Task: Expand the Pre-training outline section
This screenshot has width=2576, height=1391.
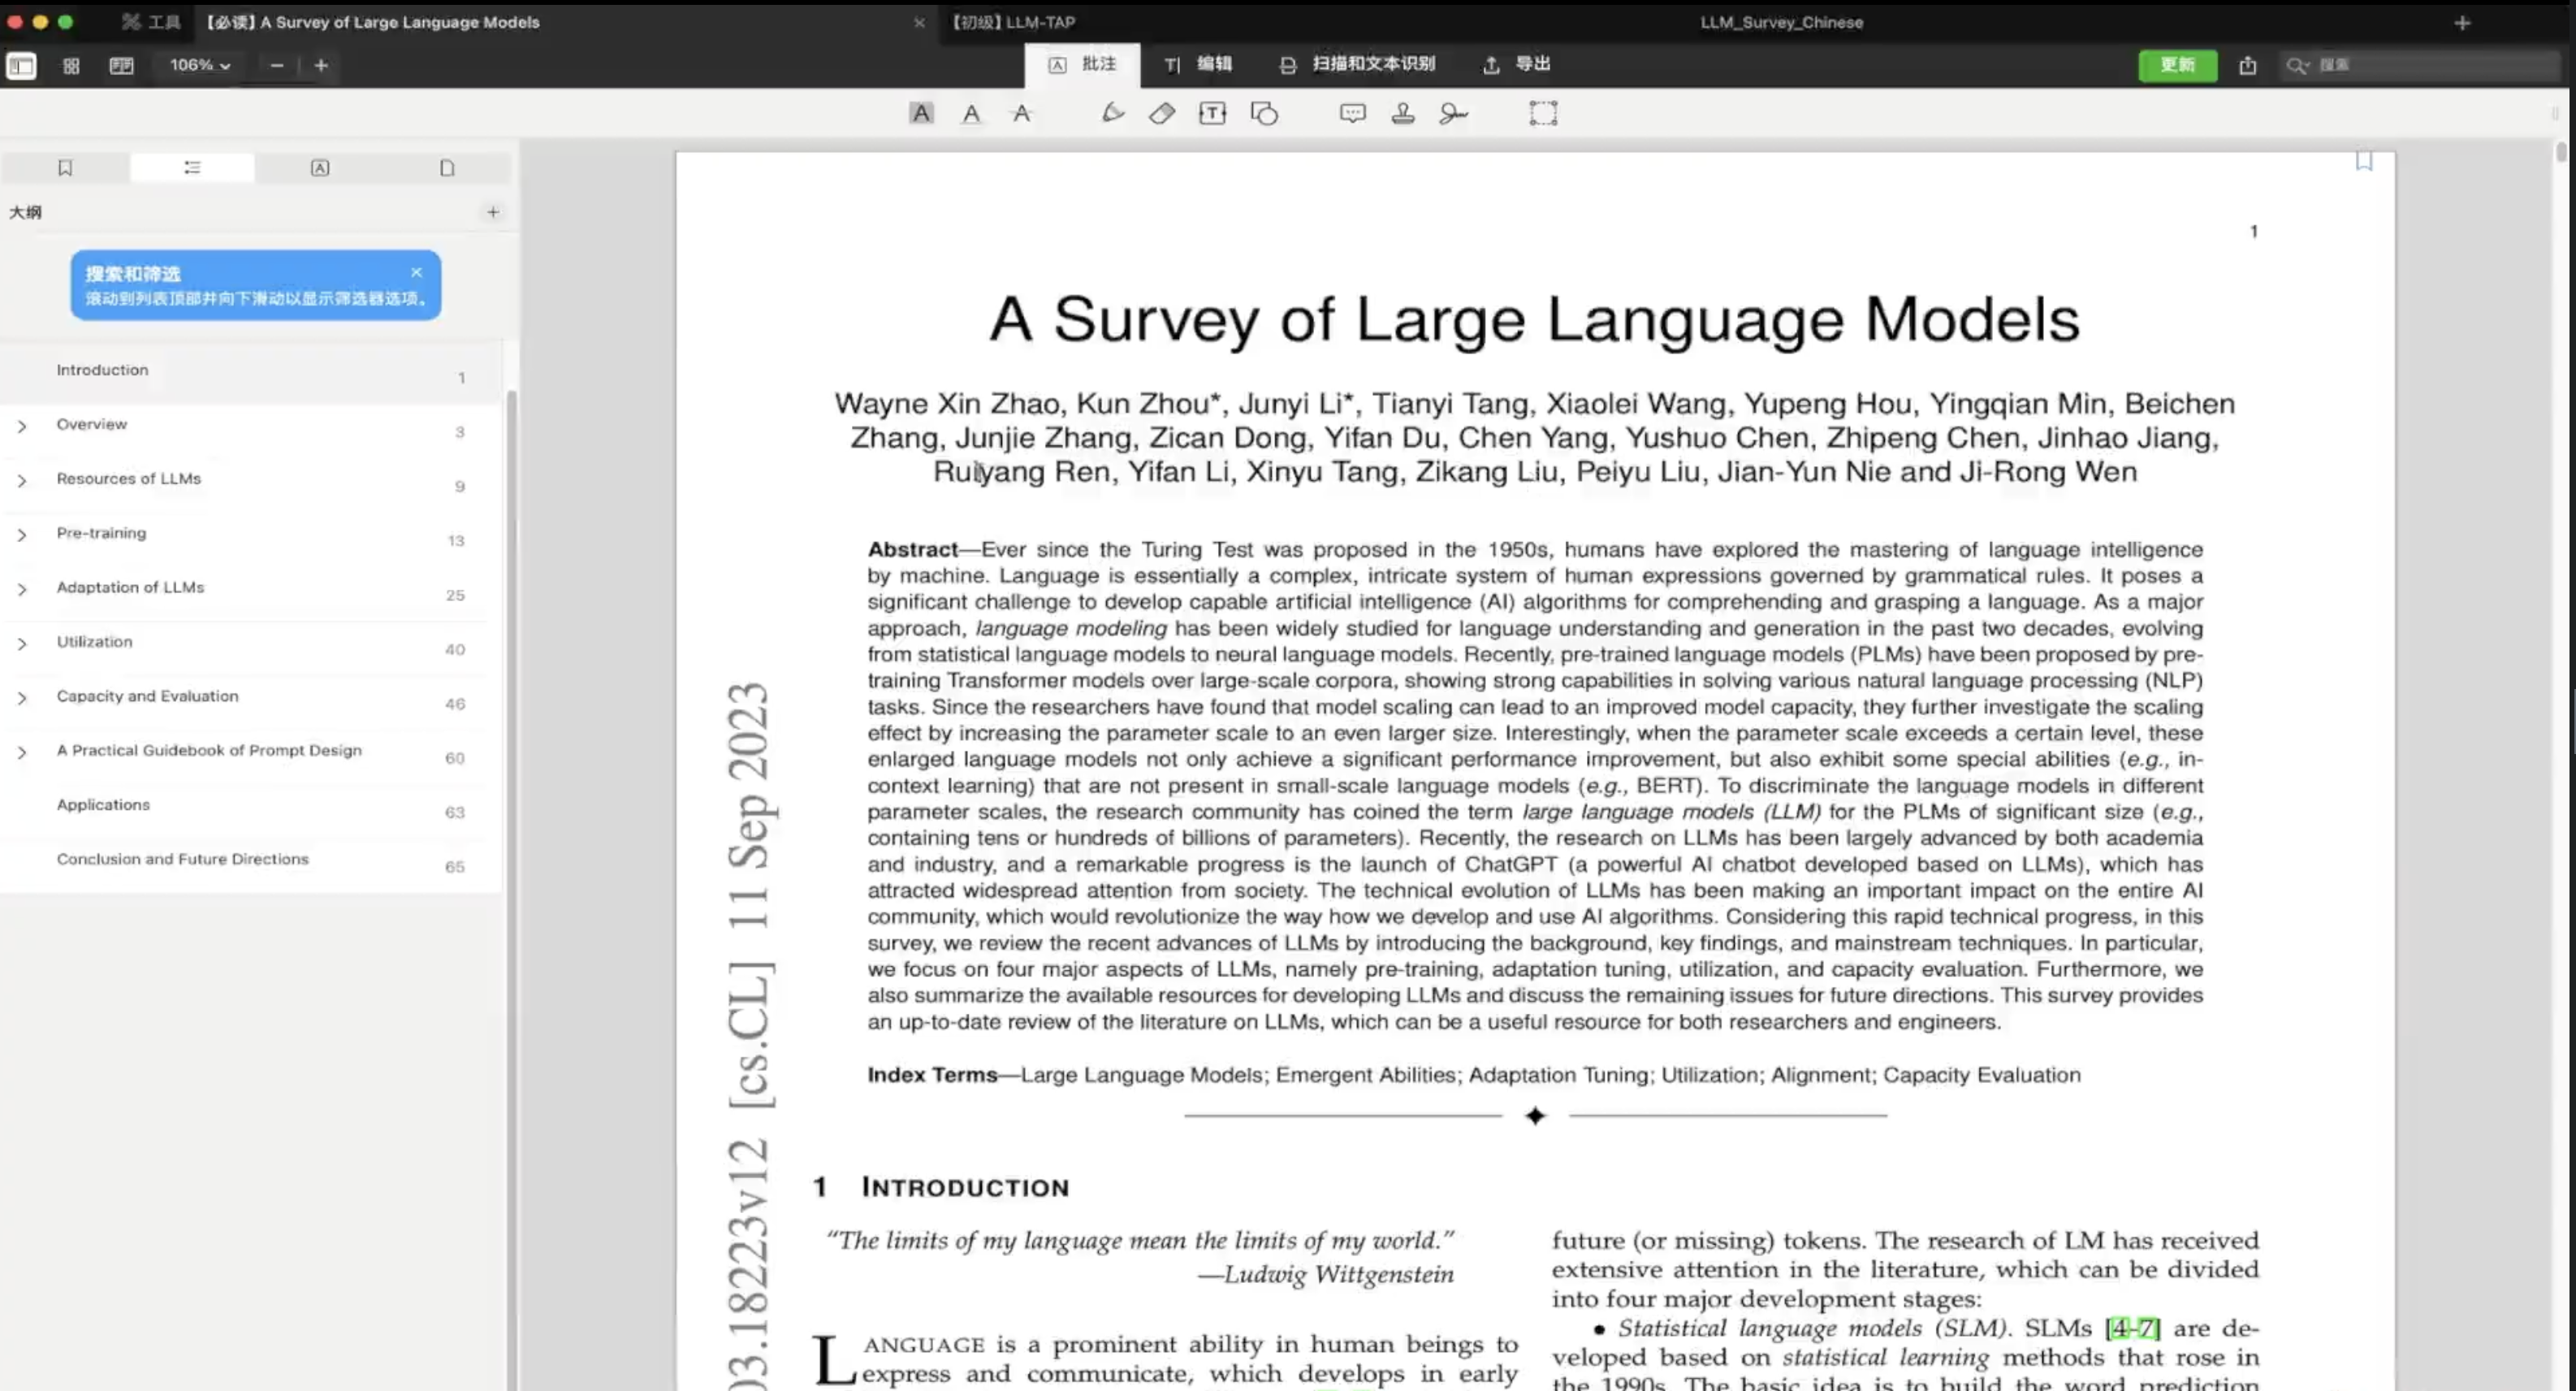Action: coord(22,535)
